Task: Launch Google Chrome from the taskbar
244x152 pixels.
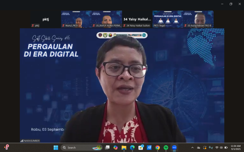Action: (x=158, y=147)
